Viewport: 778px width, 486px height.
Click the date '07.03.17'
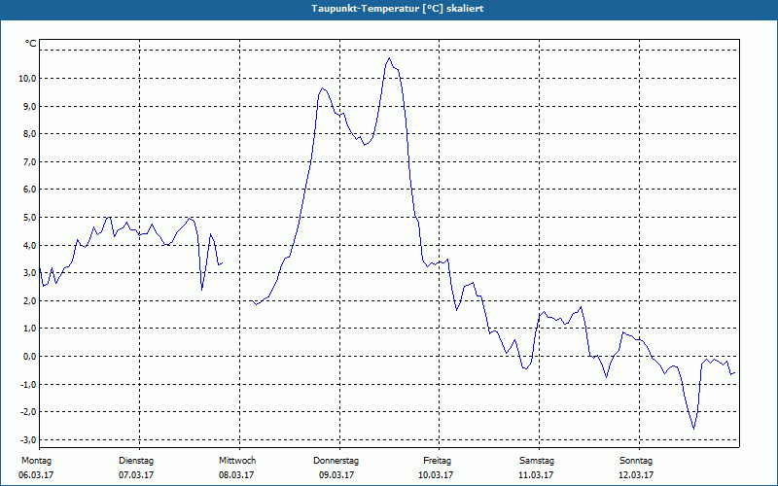136,475
